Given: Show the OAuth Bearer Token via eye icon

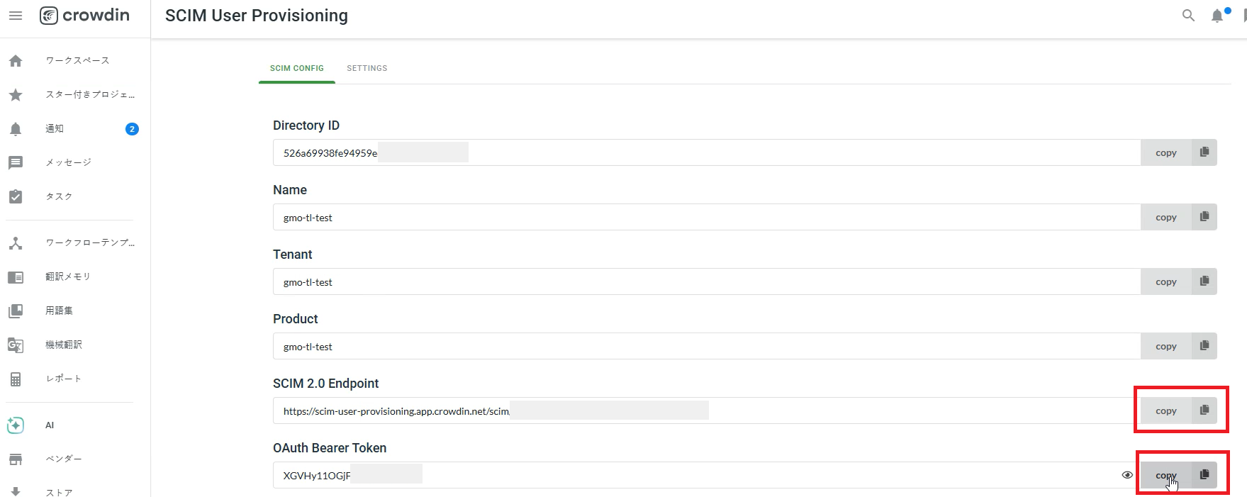Looking at the screenshot, I should pyautogui.click(x=1127, y=475).
